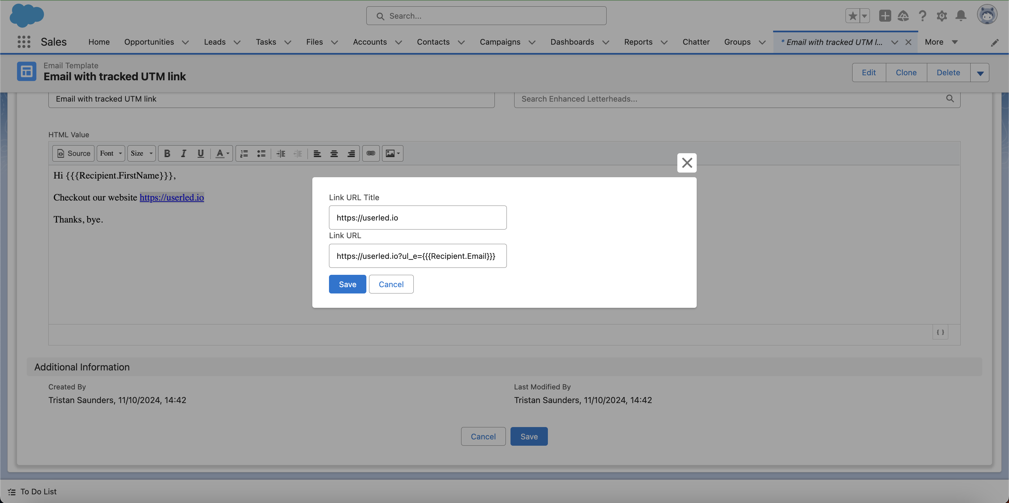Open the text color picker
Screen dimensions: 1009x503
222,153
